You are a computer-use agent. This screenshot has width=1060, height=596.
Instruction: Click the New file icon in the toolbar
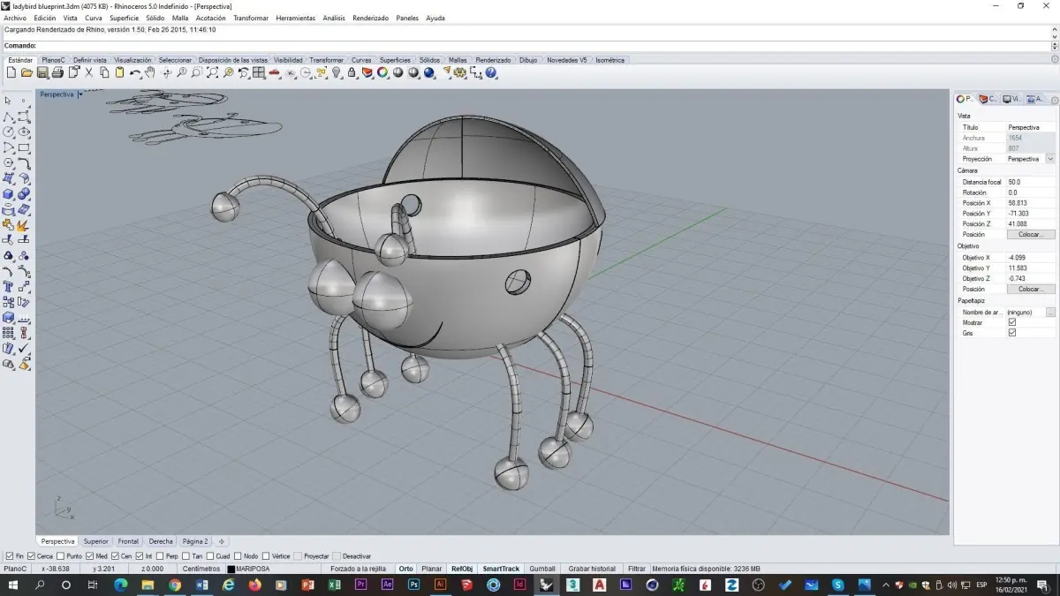pyautogui.click(x=11, y=72)
